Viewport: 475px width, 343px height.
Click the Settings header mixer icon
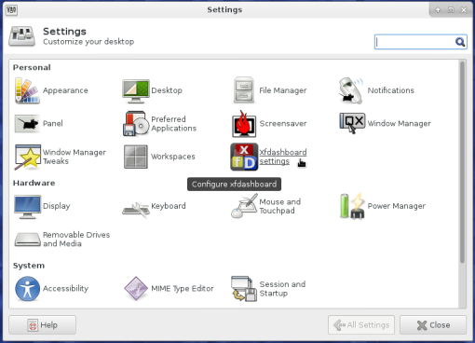tap(21, 36)
